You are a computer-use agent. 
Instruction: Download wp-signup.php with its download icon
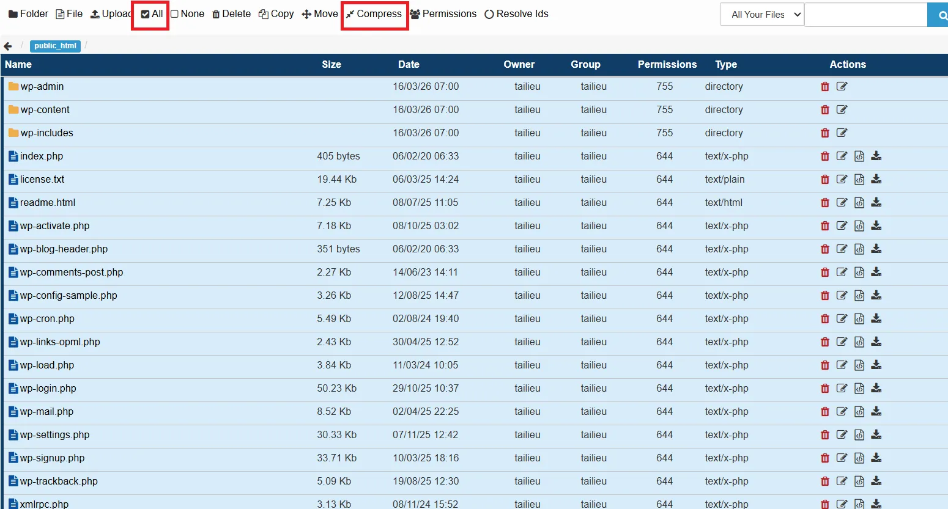(876, 458)
